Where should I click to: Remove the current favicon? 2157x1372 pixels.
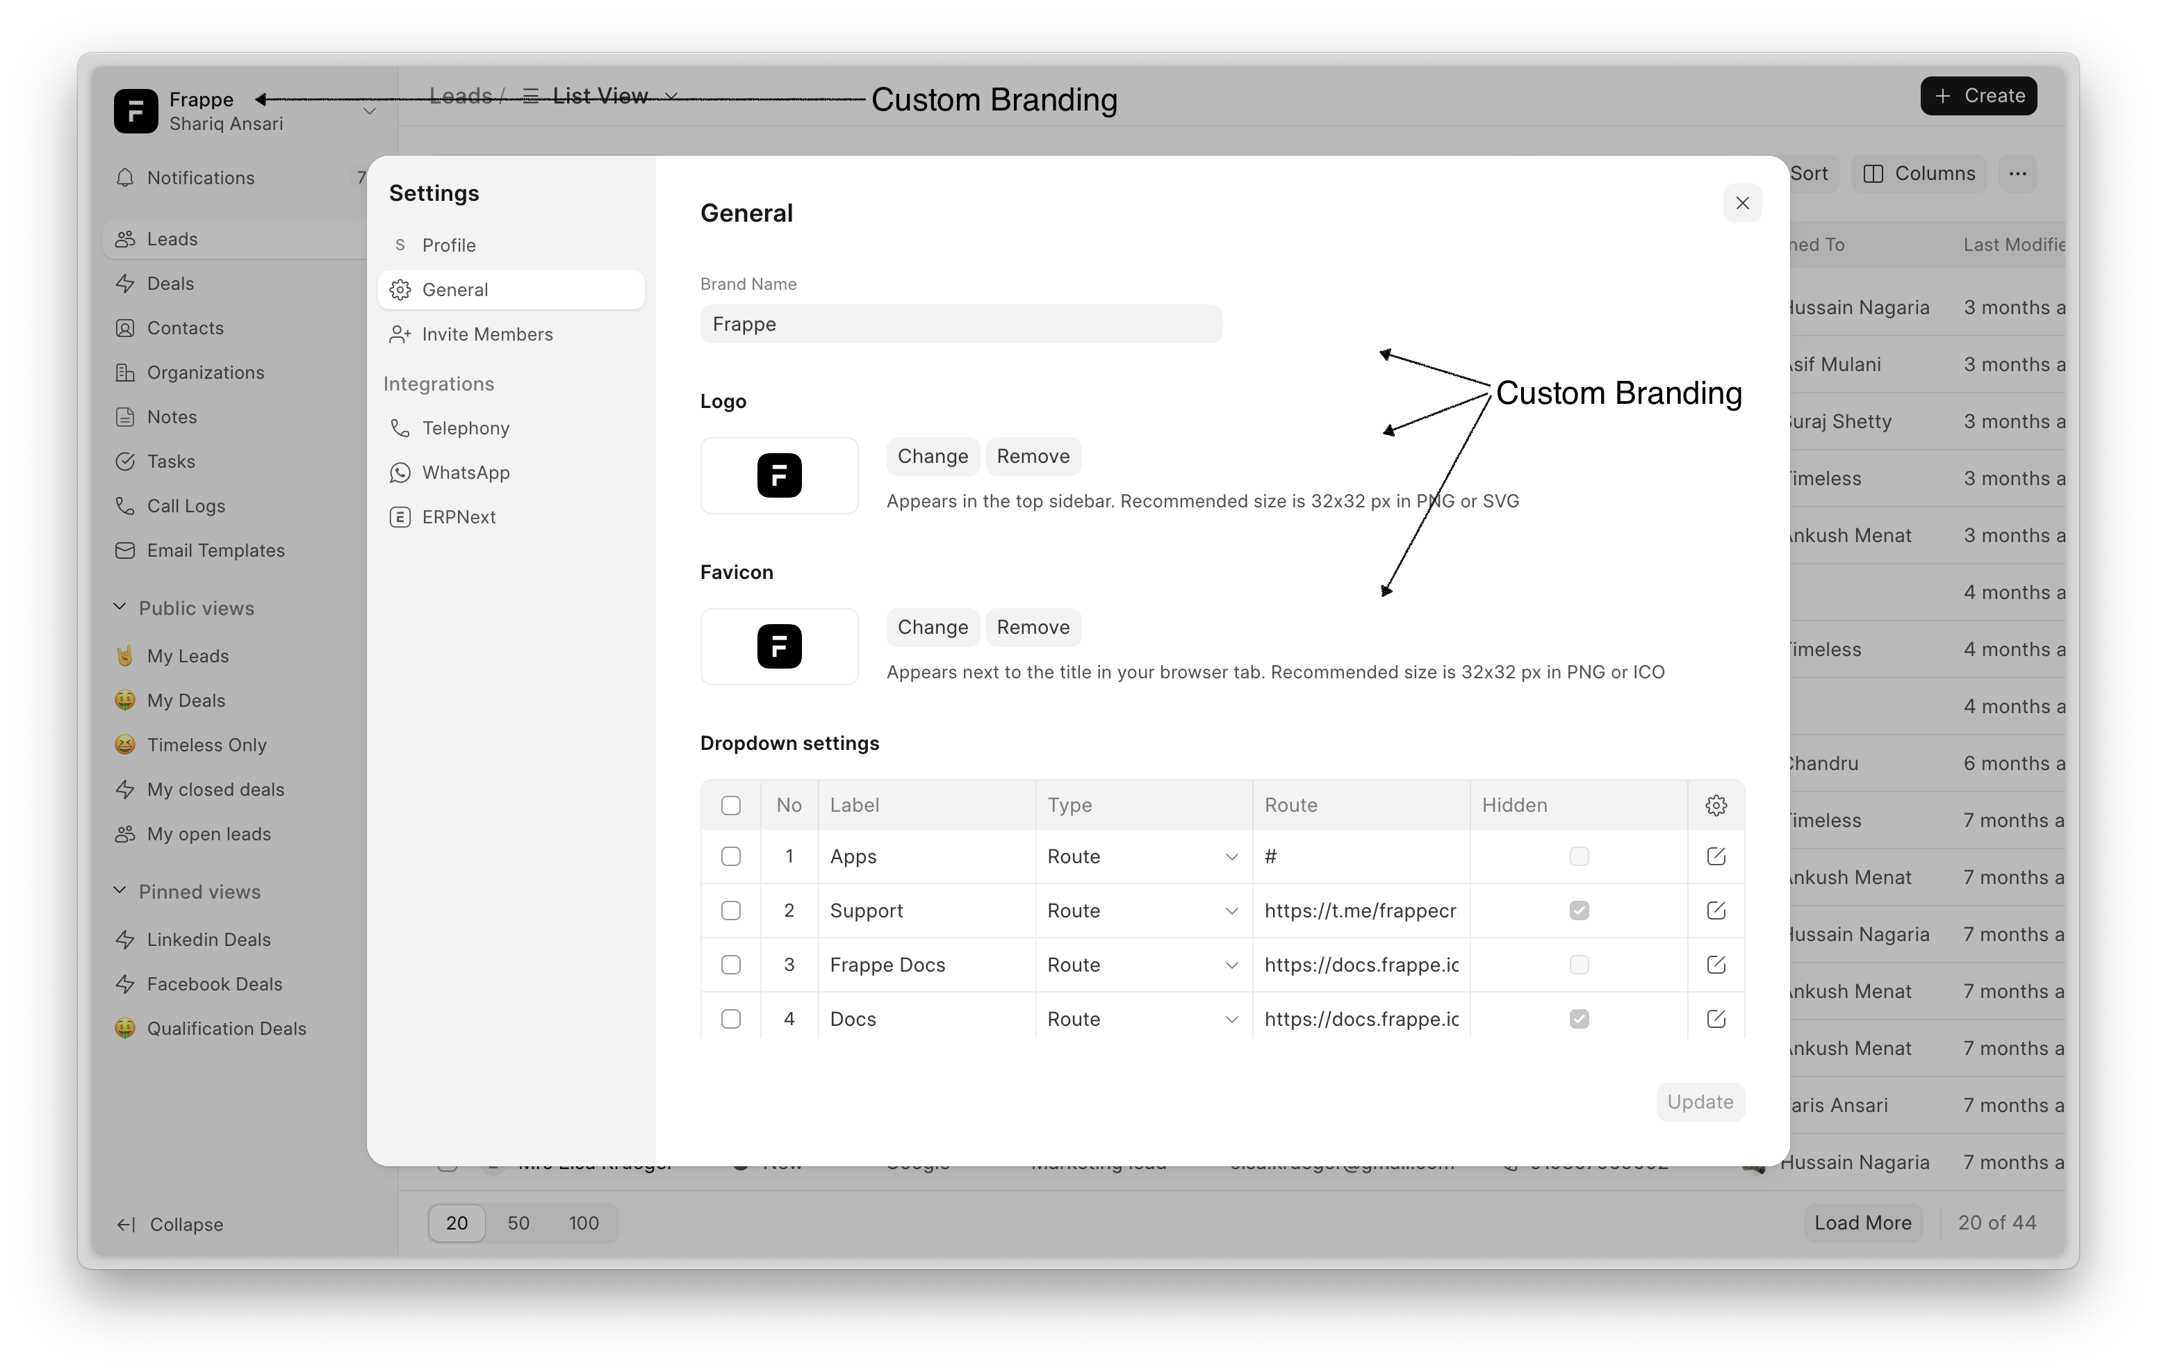[1034, 626]
